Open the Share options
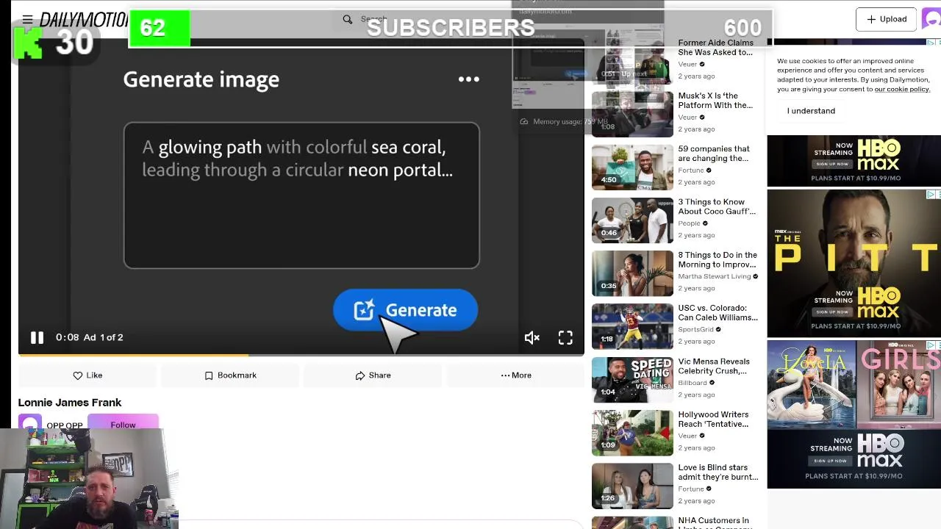Image resolution: width=941 pixels, height=529 pixels. click(373, 375)
